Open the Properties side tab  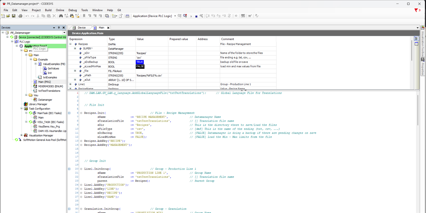click(x=423, y=67)
